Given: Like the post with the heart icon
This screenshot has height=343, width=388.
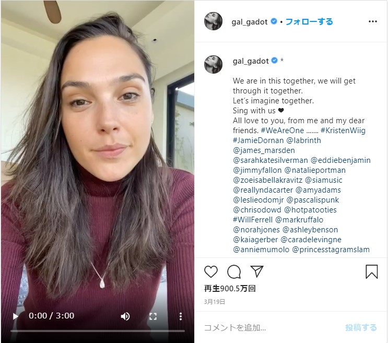Looking at the screenshot, I should [x=211, y=271].
